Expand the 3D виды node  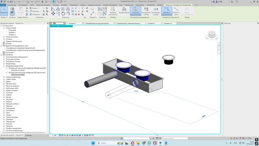coord(4,39)
